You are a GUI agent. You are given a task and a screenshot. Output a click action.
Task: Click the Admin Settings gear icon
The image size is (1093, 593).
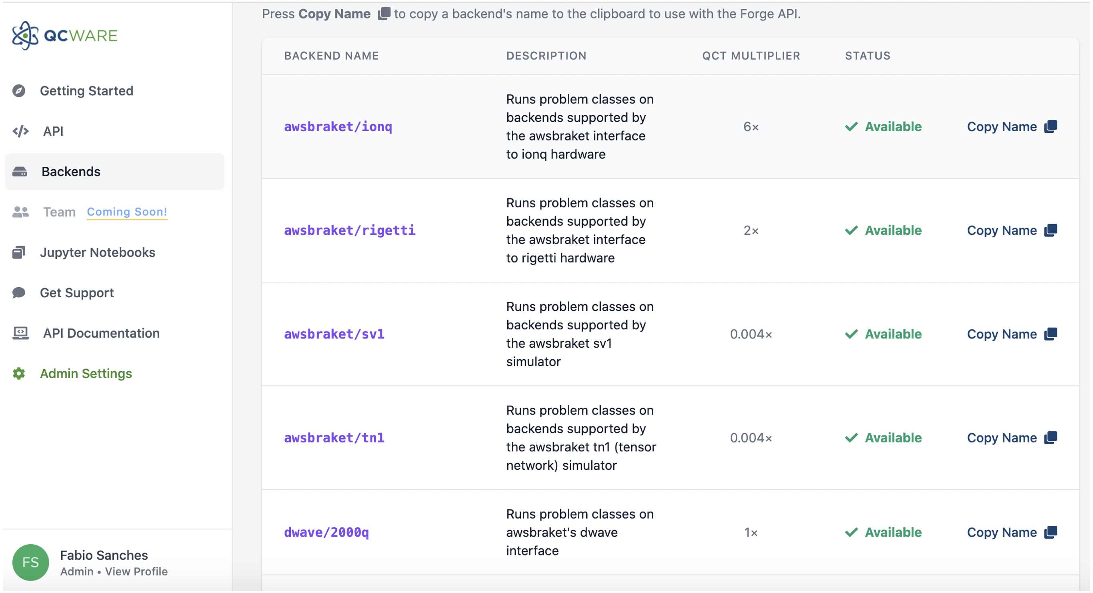click(19, 374)
